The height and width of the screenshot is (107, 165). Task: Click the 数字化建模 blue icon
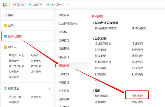coord(5,36)
